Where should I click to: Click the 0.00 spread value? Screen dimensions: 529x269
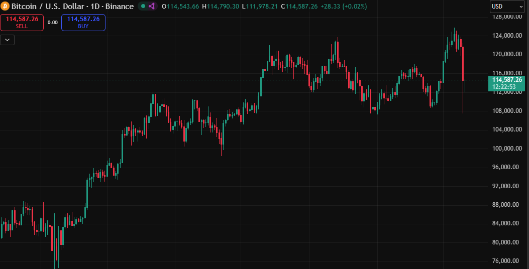52,23
